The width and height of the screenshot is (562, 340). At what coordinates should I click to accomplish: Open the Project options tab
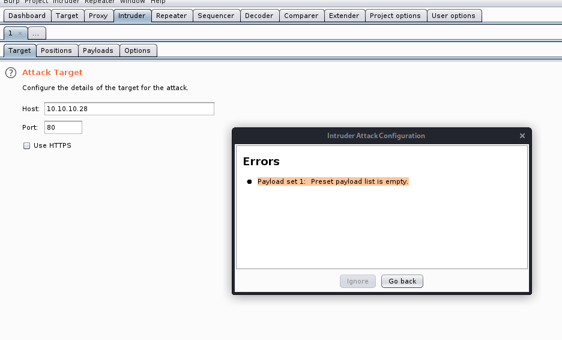coord(395,16)
